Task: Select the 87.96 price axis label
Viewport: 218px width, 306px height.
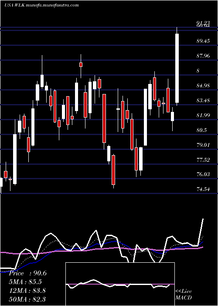Action: [203, 56]
